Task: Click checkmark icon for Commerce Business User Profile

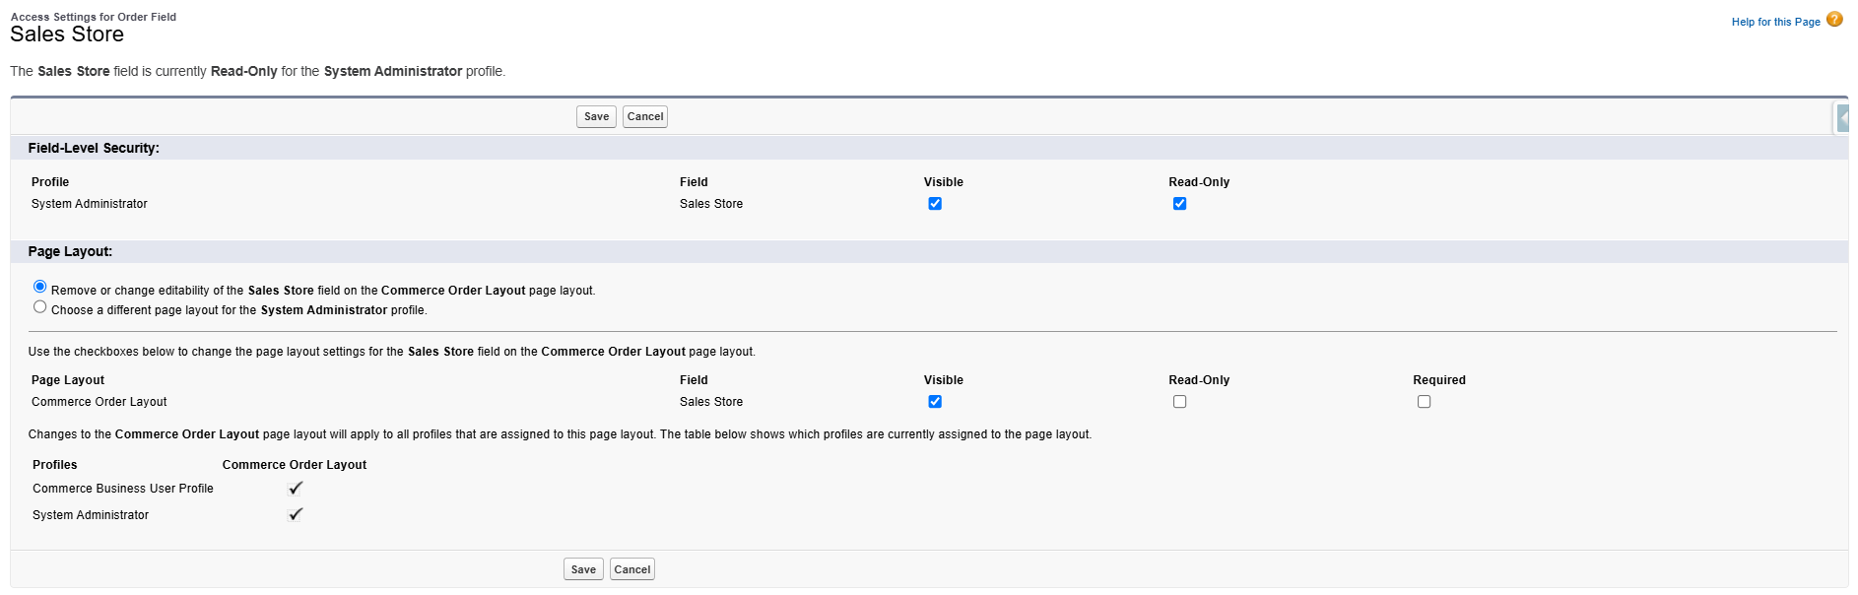Action: [295, 489]
